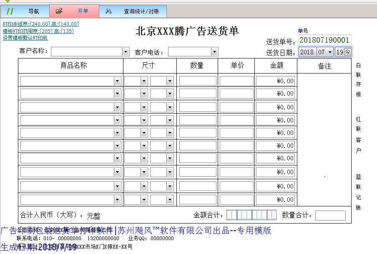Viewport: 377px width, 254px height.
Task: Click the 金额合计 digit grid box
Action: (251, 215)
